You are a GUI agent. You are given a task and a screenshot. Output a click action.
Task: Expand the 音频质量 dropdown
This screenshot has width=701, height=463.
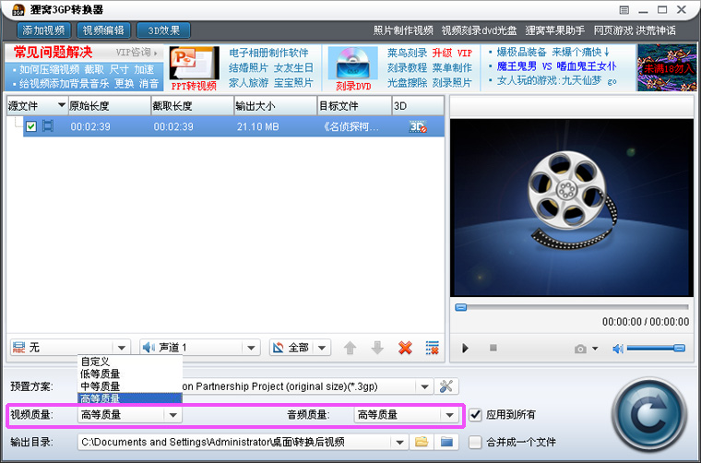(450, 415)
